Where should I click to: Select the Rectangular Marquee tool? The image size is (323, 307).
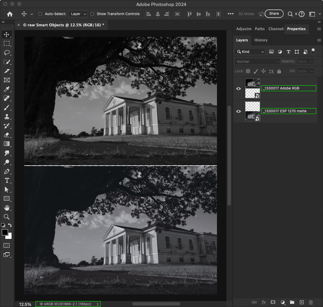tap(7, 44)
